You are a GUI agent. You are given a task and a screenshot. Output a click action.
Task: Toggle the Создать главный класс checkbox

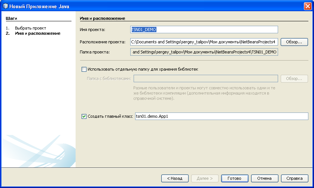pyautogui.click(x=84, y=116)
